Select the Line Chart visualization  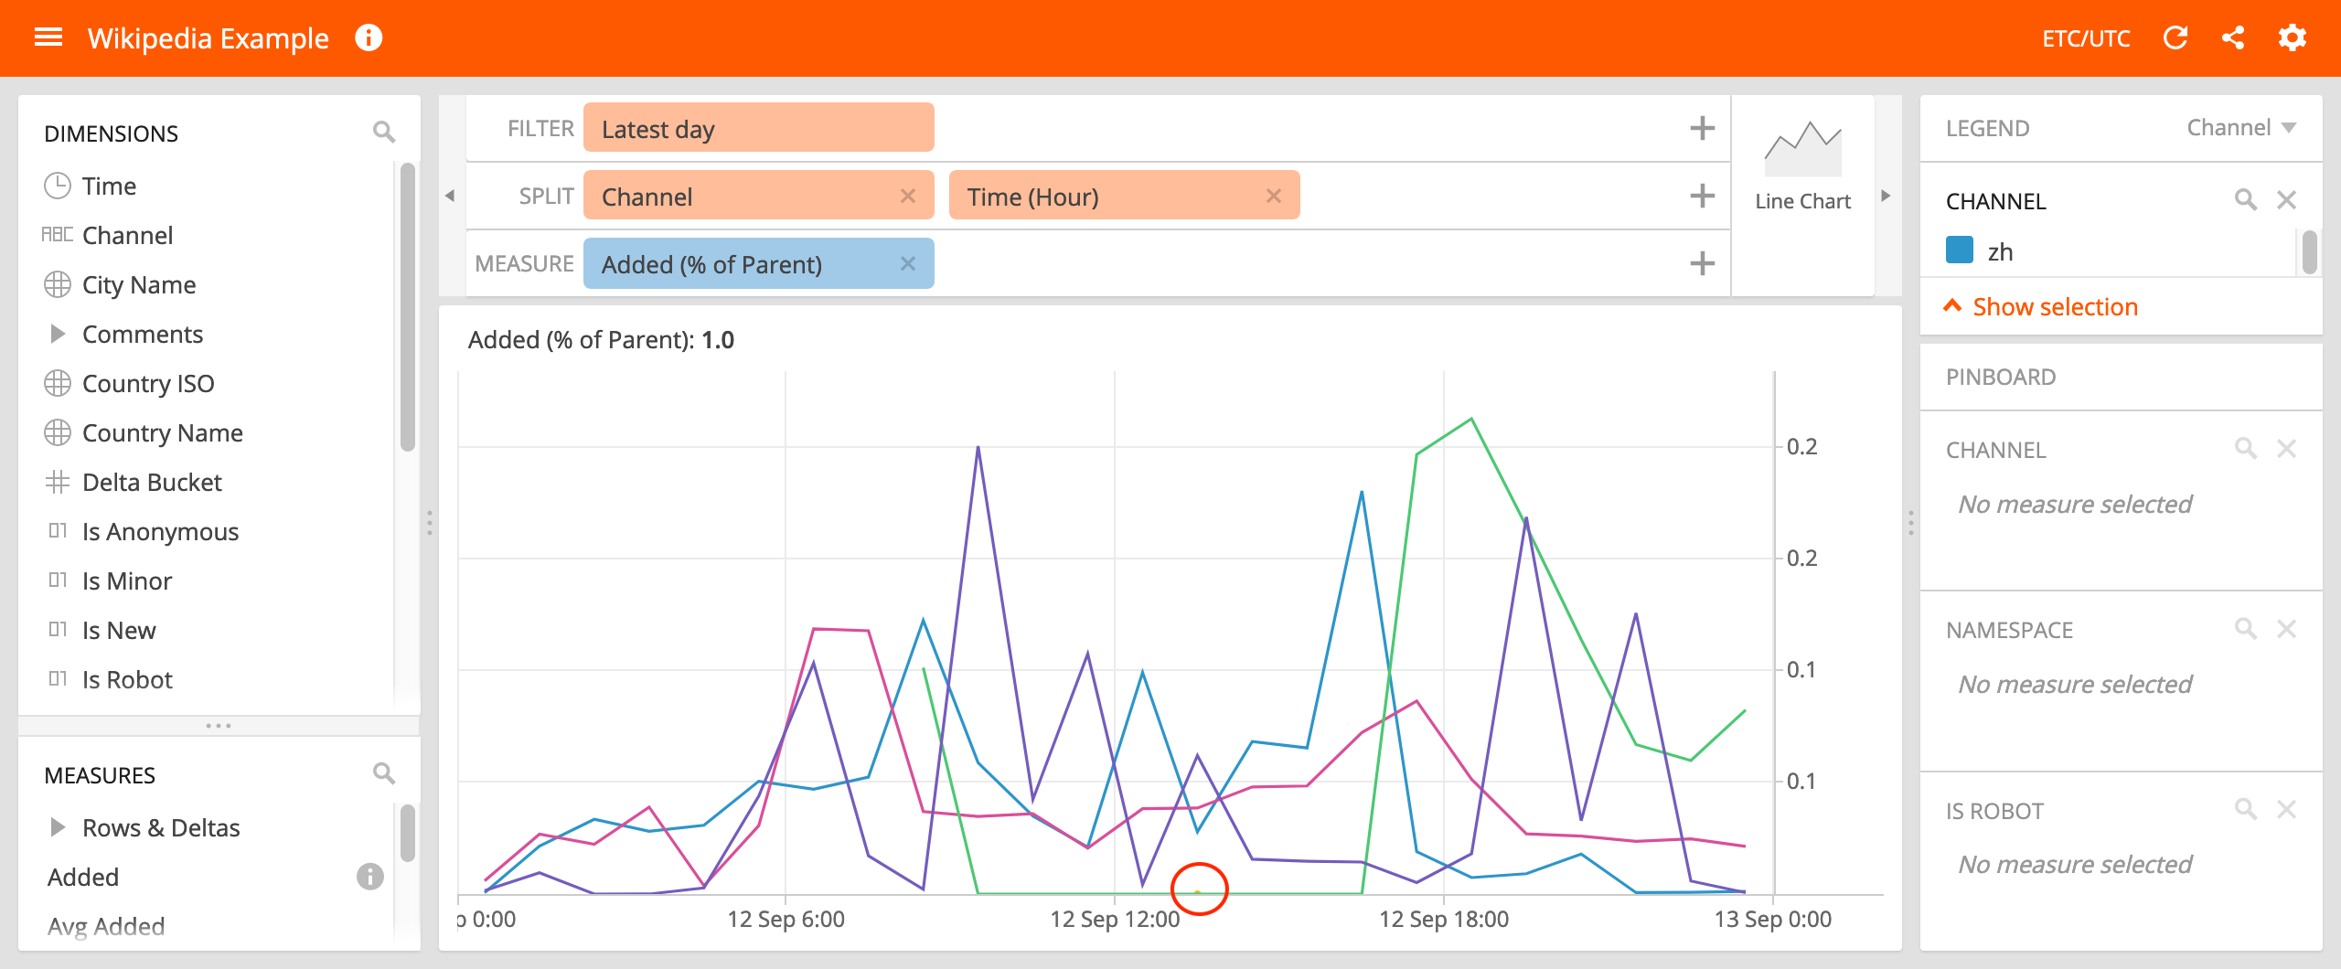pos(1801,165)
